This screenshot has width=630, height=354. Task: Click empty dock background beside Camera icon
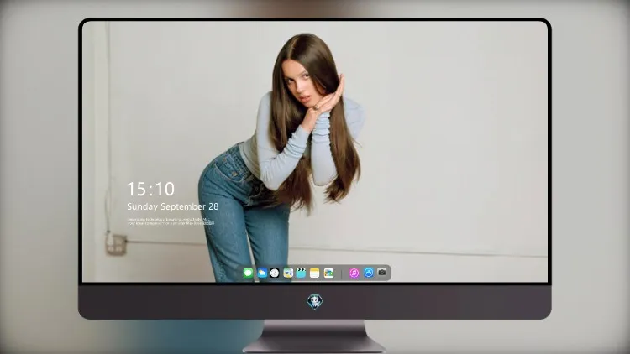click(389, 273)
